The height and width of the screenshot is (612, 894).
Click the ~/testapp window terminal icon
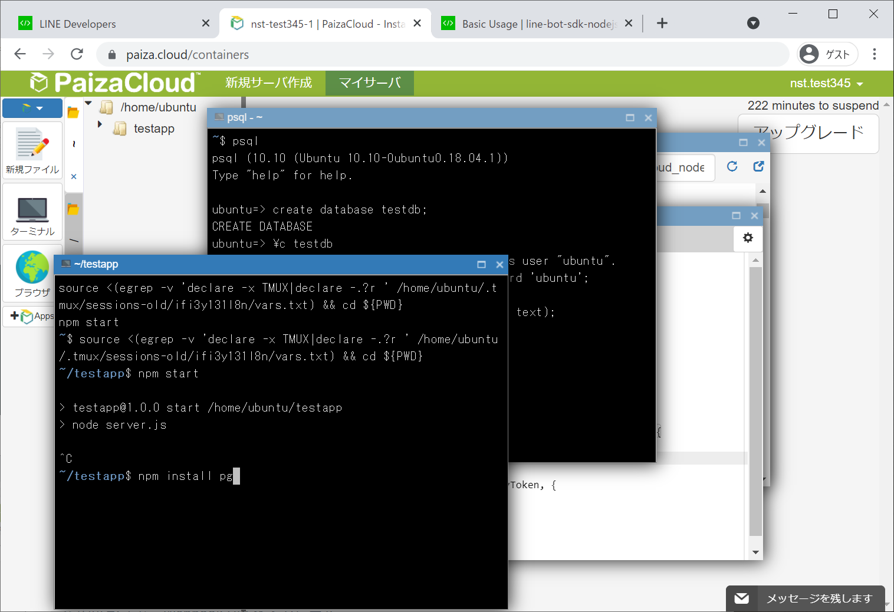point(66,264)
